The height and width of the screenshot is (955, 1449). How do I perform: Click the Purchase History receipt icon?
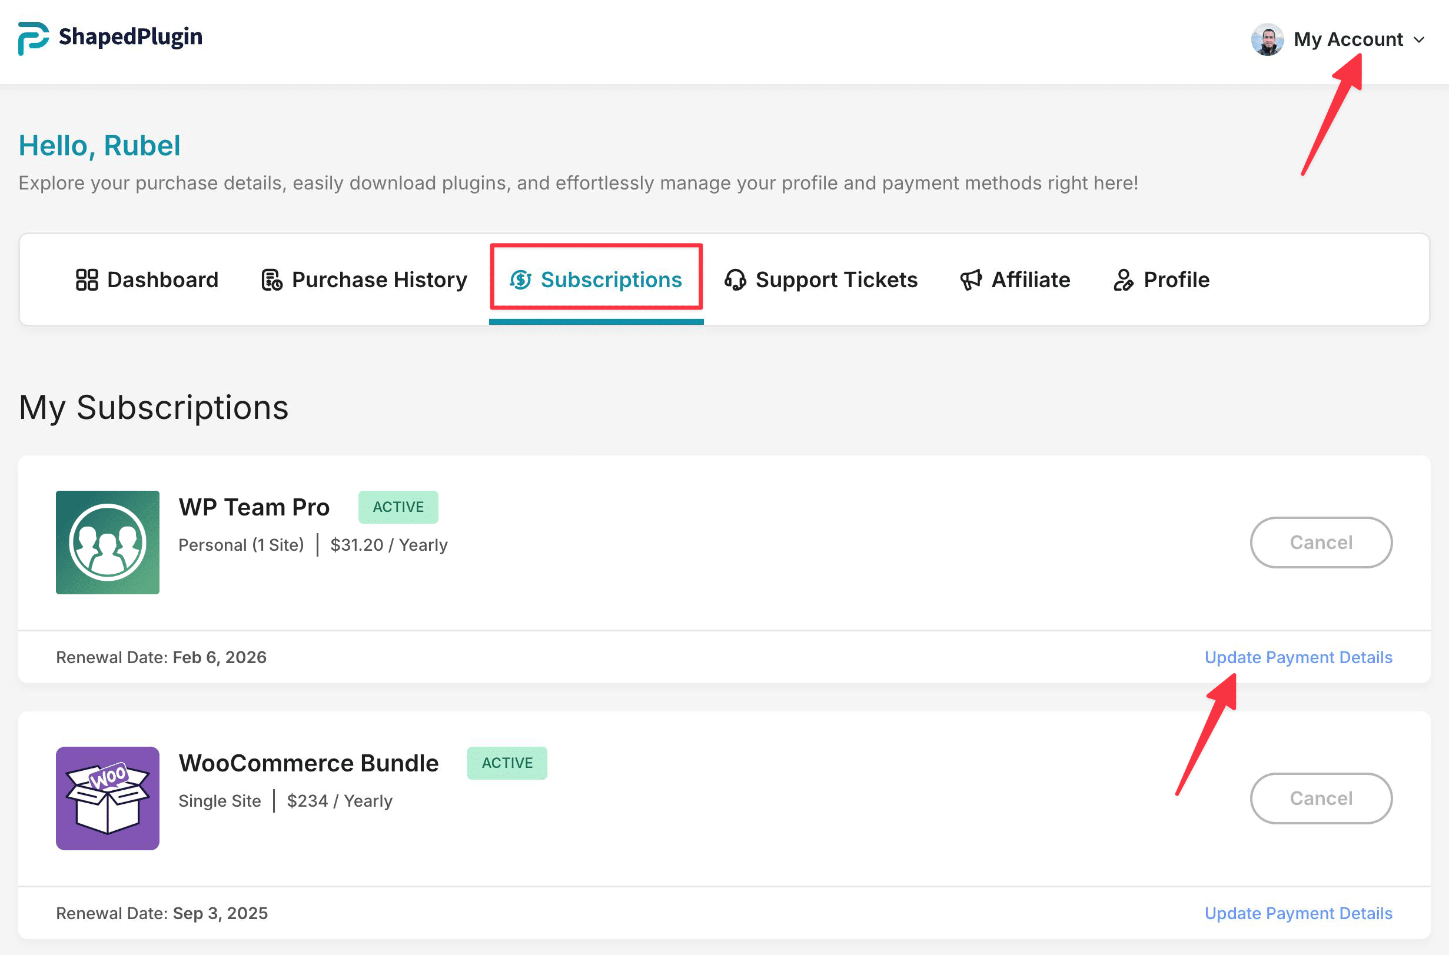click(272, 279)
